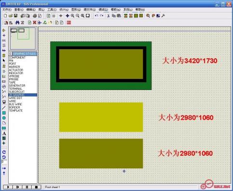Click the overview window thumbnail
The width and height of the screenshot is (233, 191).
pos(23,38)
